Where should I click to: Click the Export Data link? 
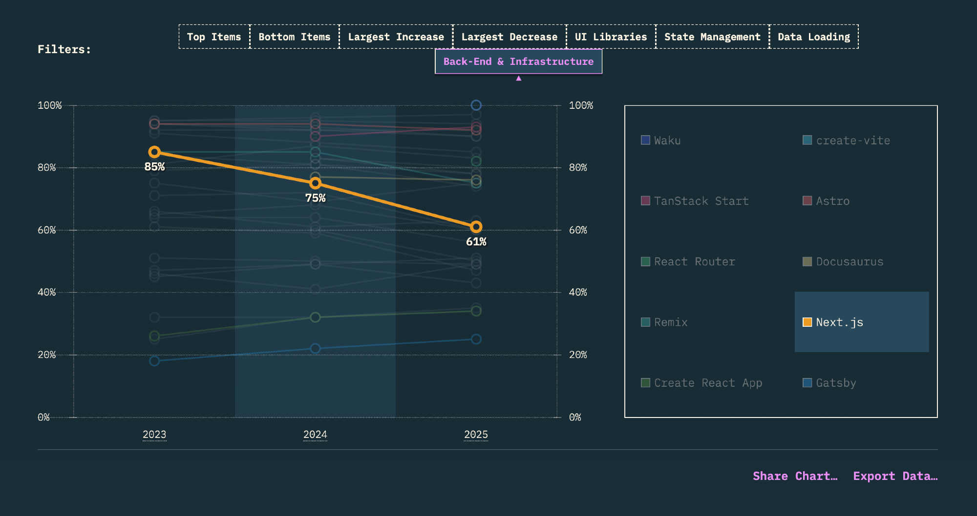coord(895,476)
